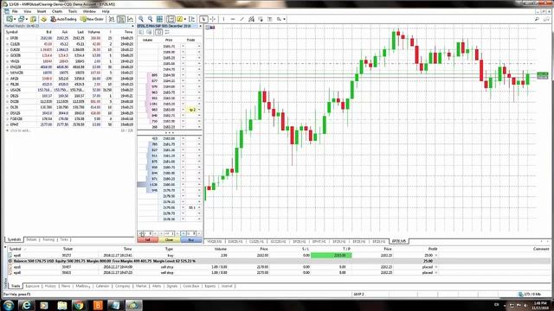
Task: Select the vertical line tool
Action: pyautogui.click(x=223, y=19)
